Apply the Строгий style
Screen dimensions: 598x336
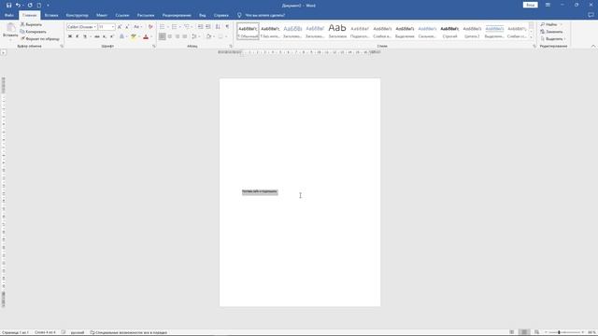449,31
